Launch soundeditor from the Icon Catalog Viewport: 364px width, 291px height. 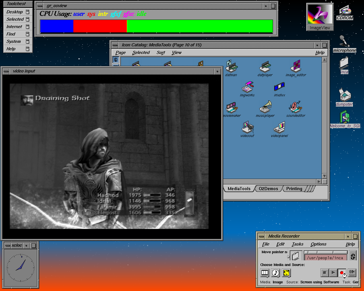[296, 107]
